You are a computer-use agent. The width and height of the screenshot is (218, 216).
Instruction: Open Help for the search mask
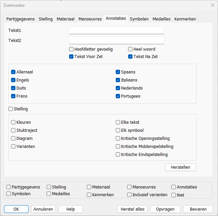point(70,209)
